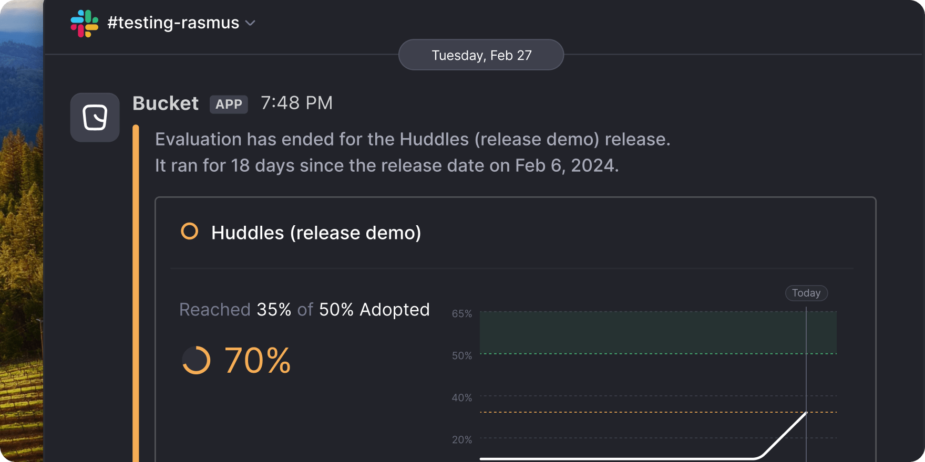Click the orange 70% value

tap(258, 361)
